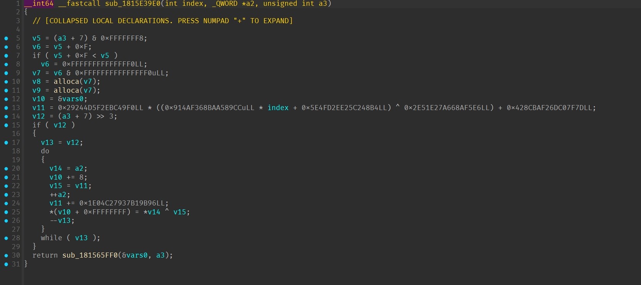Click breakpoint dot beside line 25
This screenshot has width=641, height=285.
coord(6,212)
